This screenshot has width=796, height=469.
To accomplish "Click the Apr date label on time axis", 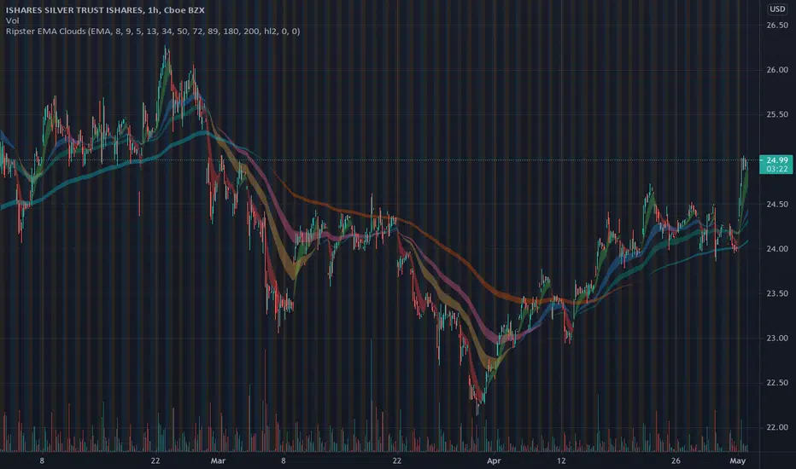I will pos(494,460).
